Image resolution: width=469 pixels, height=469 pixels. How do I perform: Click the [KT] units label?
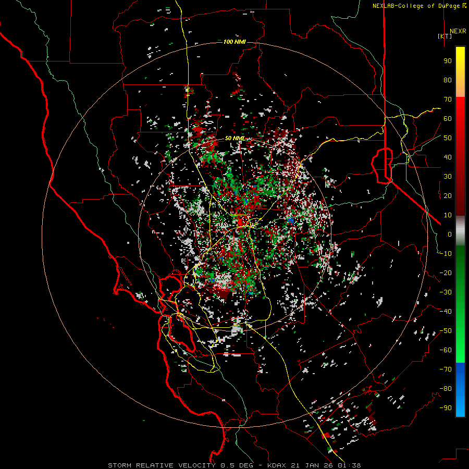[445, 36]
